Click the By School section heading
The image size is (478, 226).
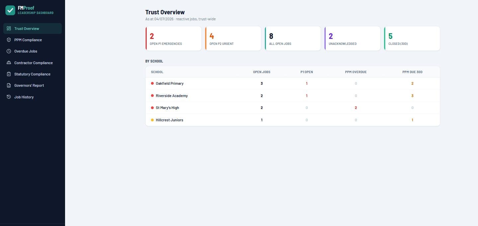154,61
